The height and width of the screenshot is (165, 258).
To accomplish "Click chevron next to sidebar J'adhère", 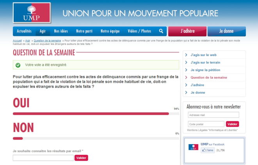I will pos(186,85).
